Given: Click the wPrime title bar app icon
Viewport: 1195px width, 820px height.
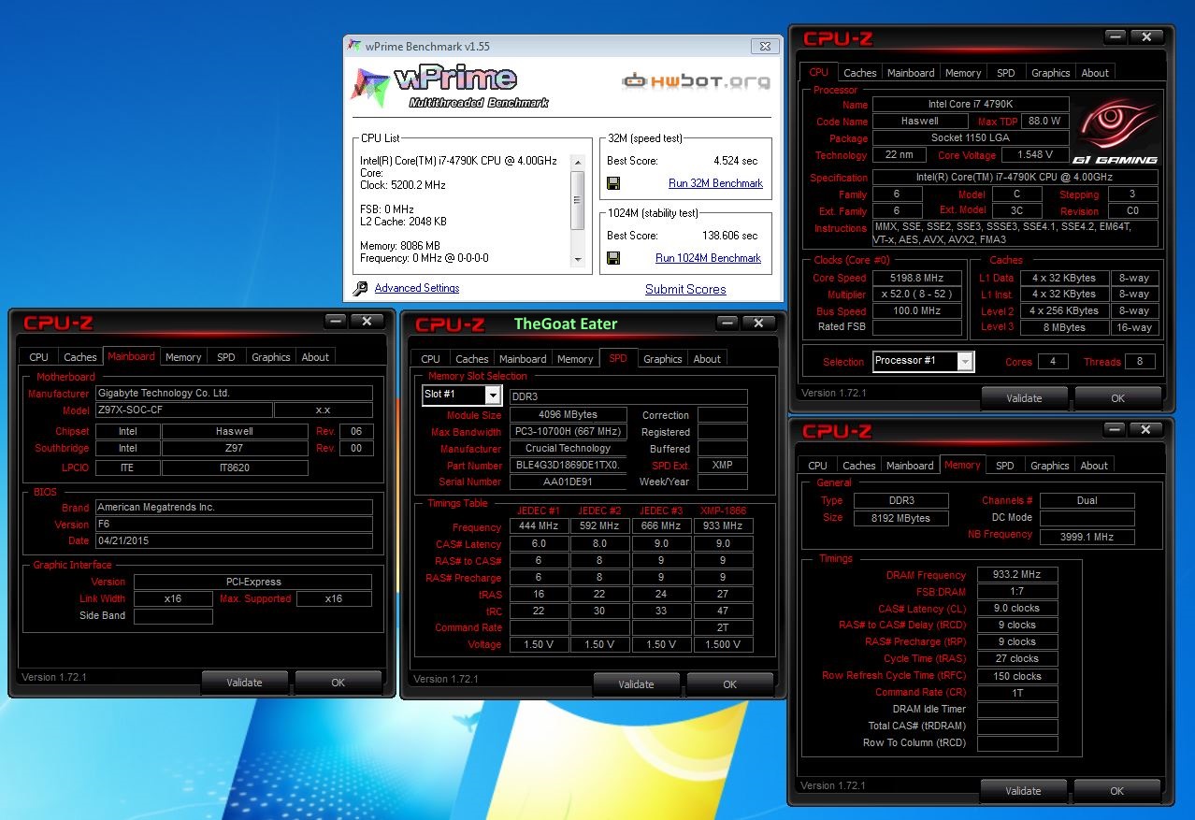Looking at the screenshot, I should (353, 46).
